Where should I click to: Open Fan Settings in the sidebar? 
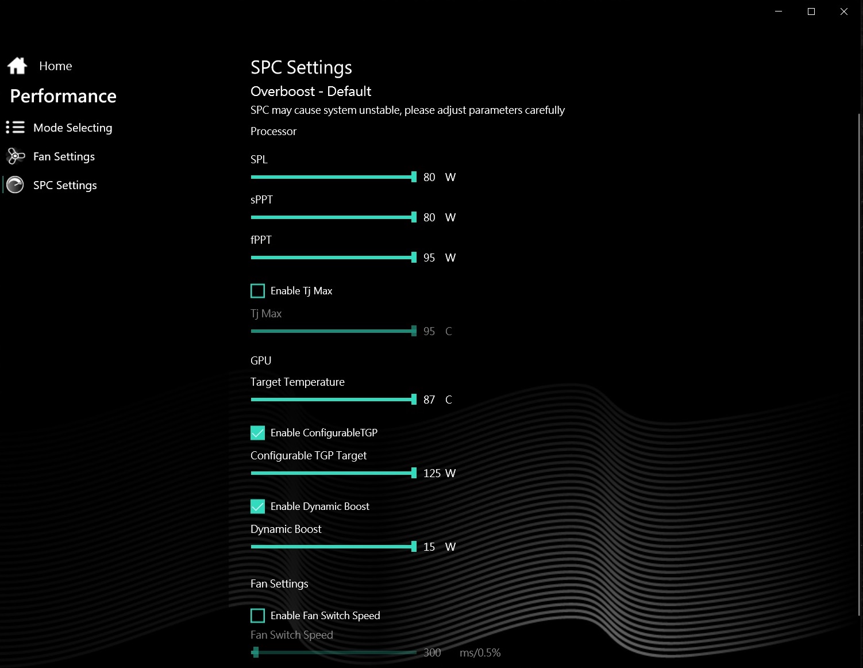[x=64, y=156]
